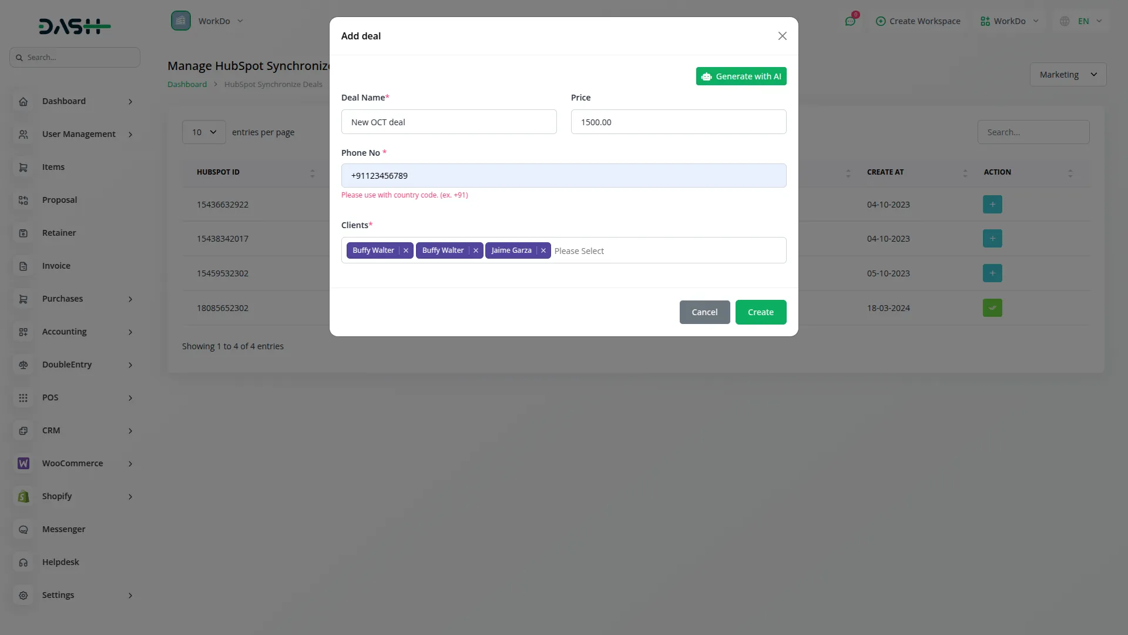The width and height of the screenshot is (1128, 635).
Task: Click the DASH logo
Action: [x=74, y=26]
